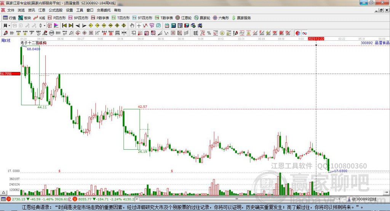Screen dimensions: 390x211
Task: Click the gold 金 circle icon
Action: pyautogui.click(x=222, y=33)
